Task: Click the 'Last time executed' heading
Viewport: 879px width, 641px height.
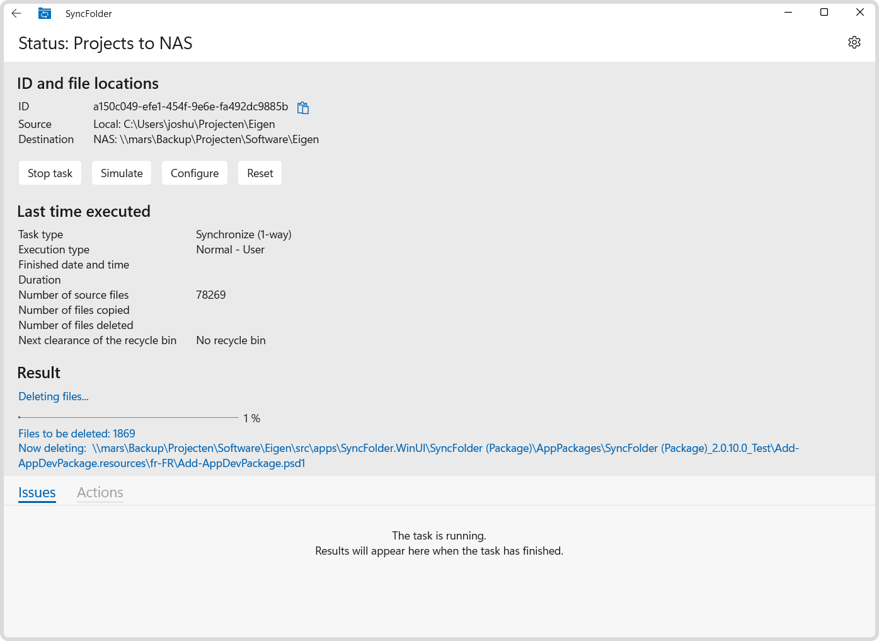Action: [84, 211]
